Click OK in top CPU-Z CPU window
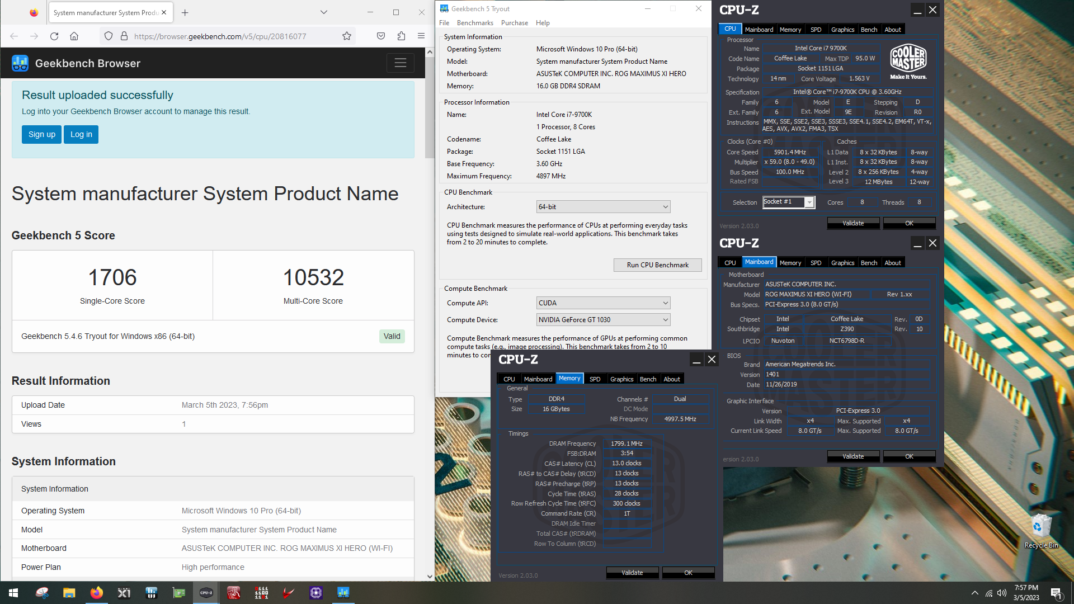 909,223
